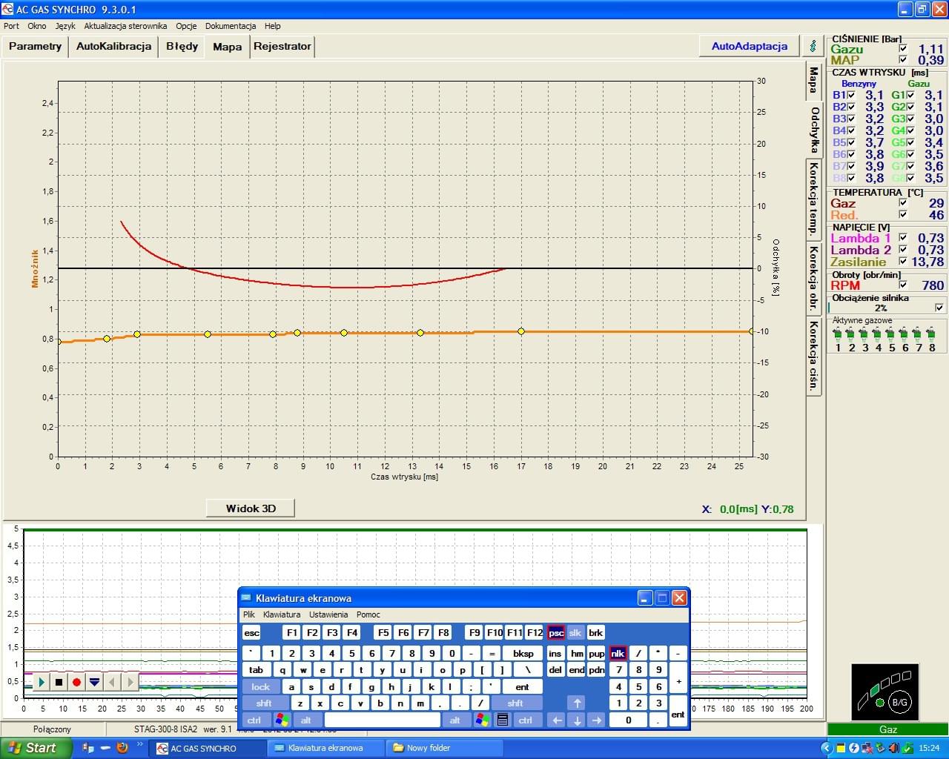Viewport: 949px width, 759px height.
Task: Click the red record button
Action: click(x=76, y=682)
